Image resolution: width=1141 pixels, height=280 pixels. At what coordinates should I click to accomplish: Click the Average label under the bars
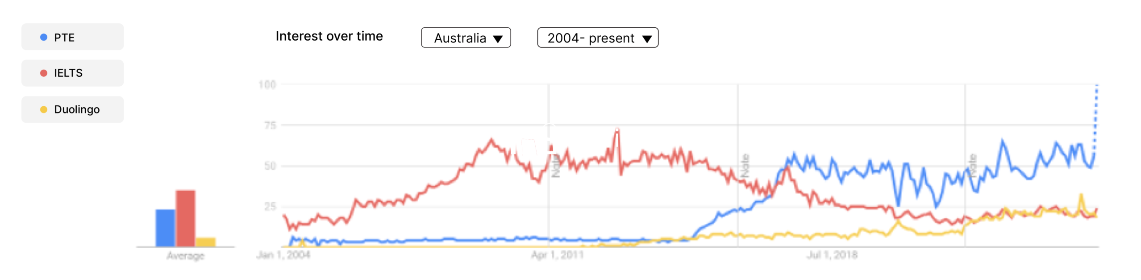pos(185,256)
